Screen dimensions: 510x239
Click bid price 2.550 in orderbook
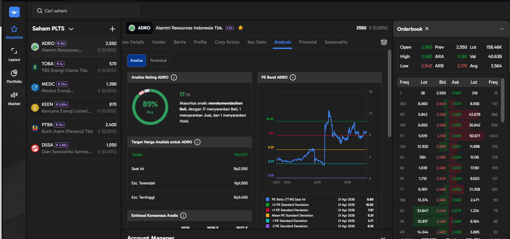coord(441,93)
